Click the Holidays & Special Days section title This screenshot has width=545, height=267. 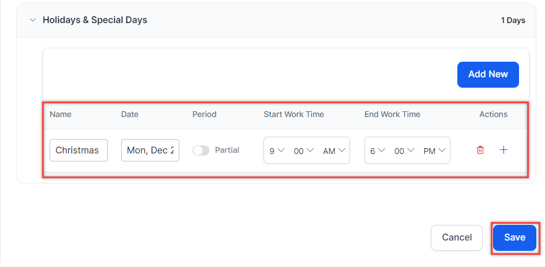95,20
